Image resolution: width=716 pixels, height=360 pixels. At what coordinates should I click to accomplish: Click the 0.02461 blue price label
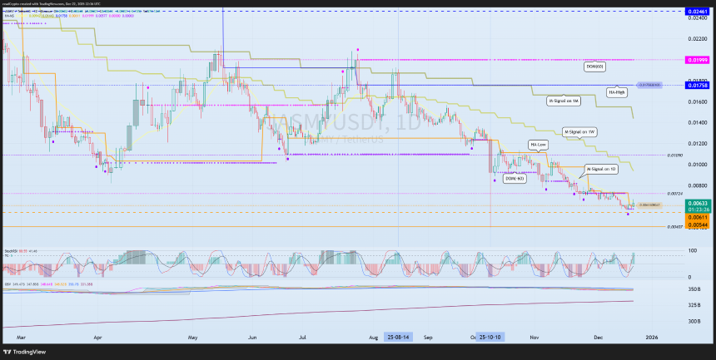click(699, 11)
